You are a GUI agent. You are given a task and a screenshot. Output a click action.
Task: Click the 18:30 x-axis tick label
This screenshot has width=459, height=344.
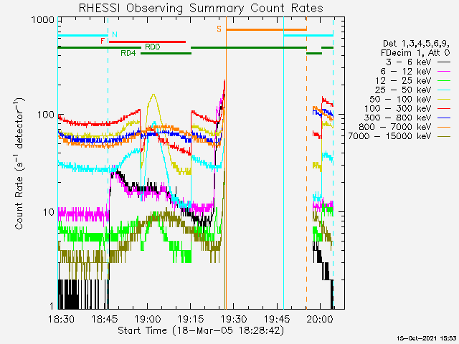(x=62, y=318)
